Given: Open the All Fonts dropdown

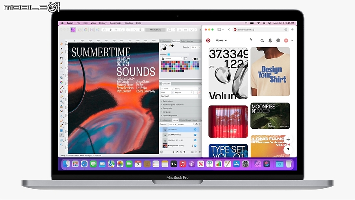Looking at the screenshot, I should coord(167,89).
